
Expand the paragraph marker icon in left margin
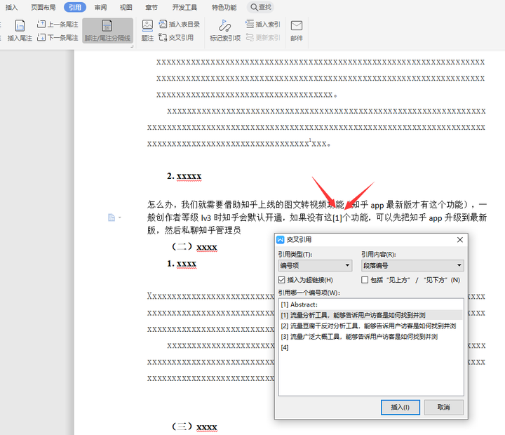pyautogui.click(x=111, y=217)
